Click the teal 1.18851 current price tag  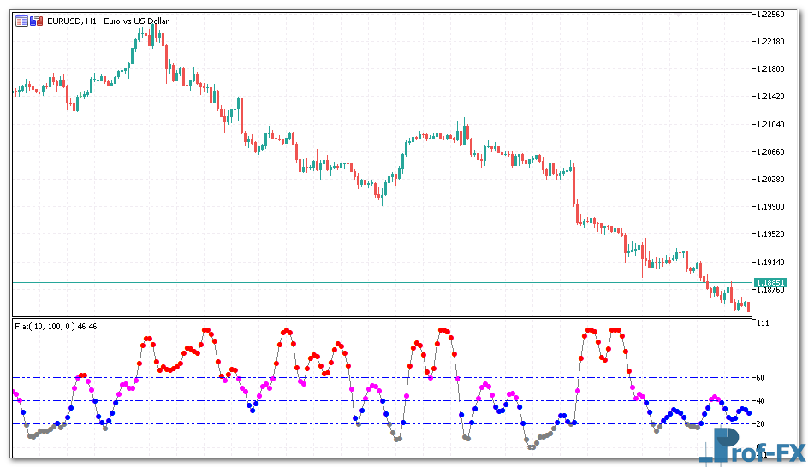tap(770, 282)
